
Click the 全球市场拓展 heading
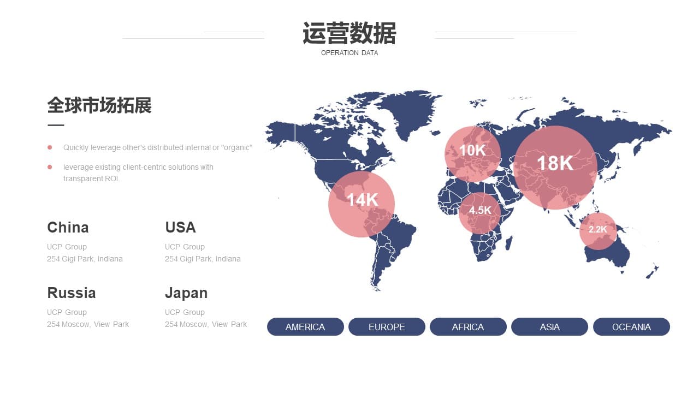[x=99, y=105]
